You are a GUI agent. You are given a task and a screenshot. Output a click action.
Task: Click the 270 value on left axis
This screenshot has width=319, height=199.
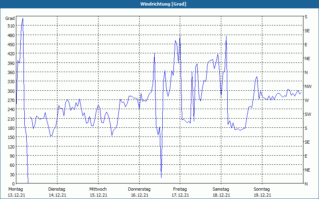(x=11, y=100)
